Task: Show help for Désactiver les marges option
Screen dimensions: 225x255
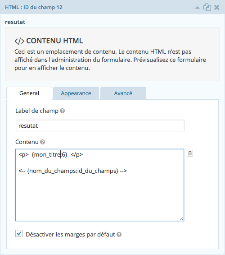Action: [x=119, y=235]
